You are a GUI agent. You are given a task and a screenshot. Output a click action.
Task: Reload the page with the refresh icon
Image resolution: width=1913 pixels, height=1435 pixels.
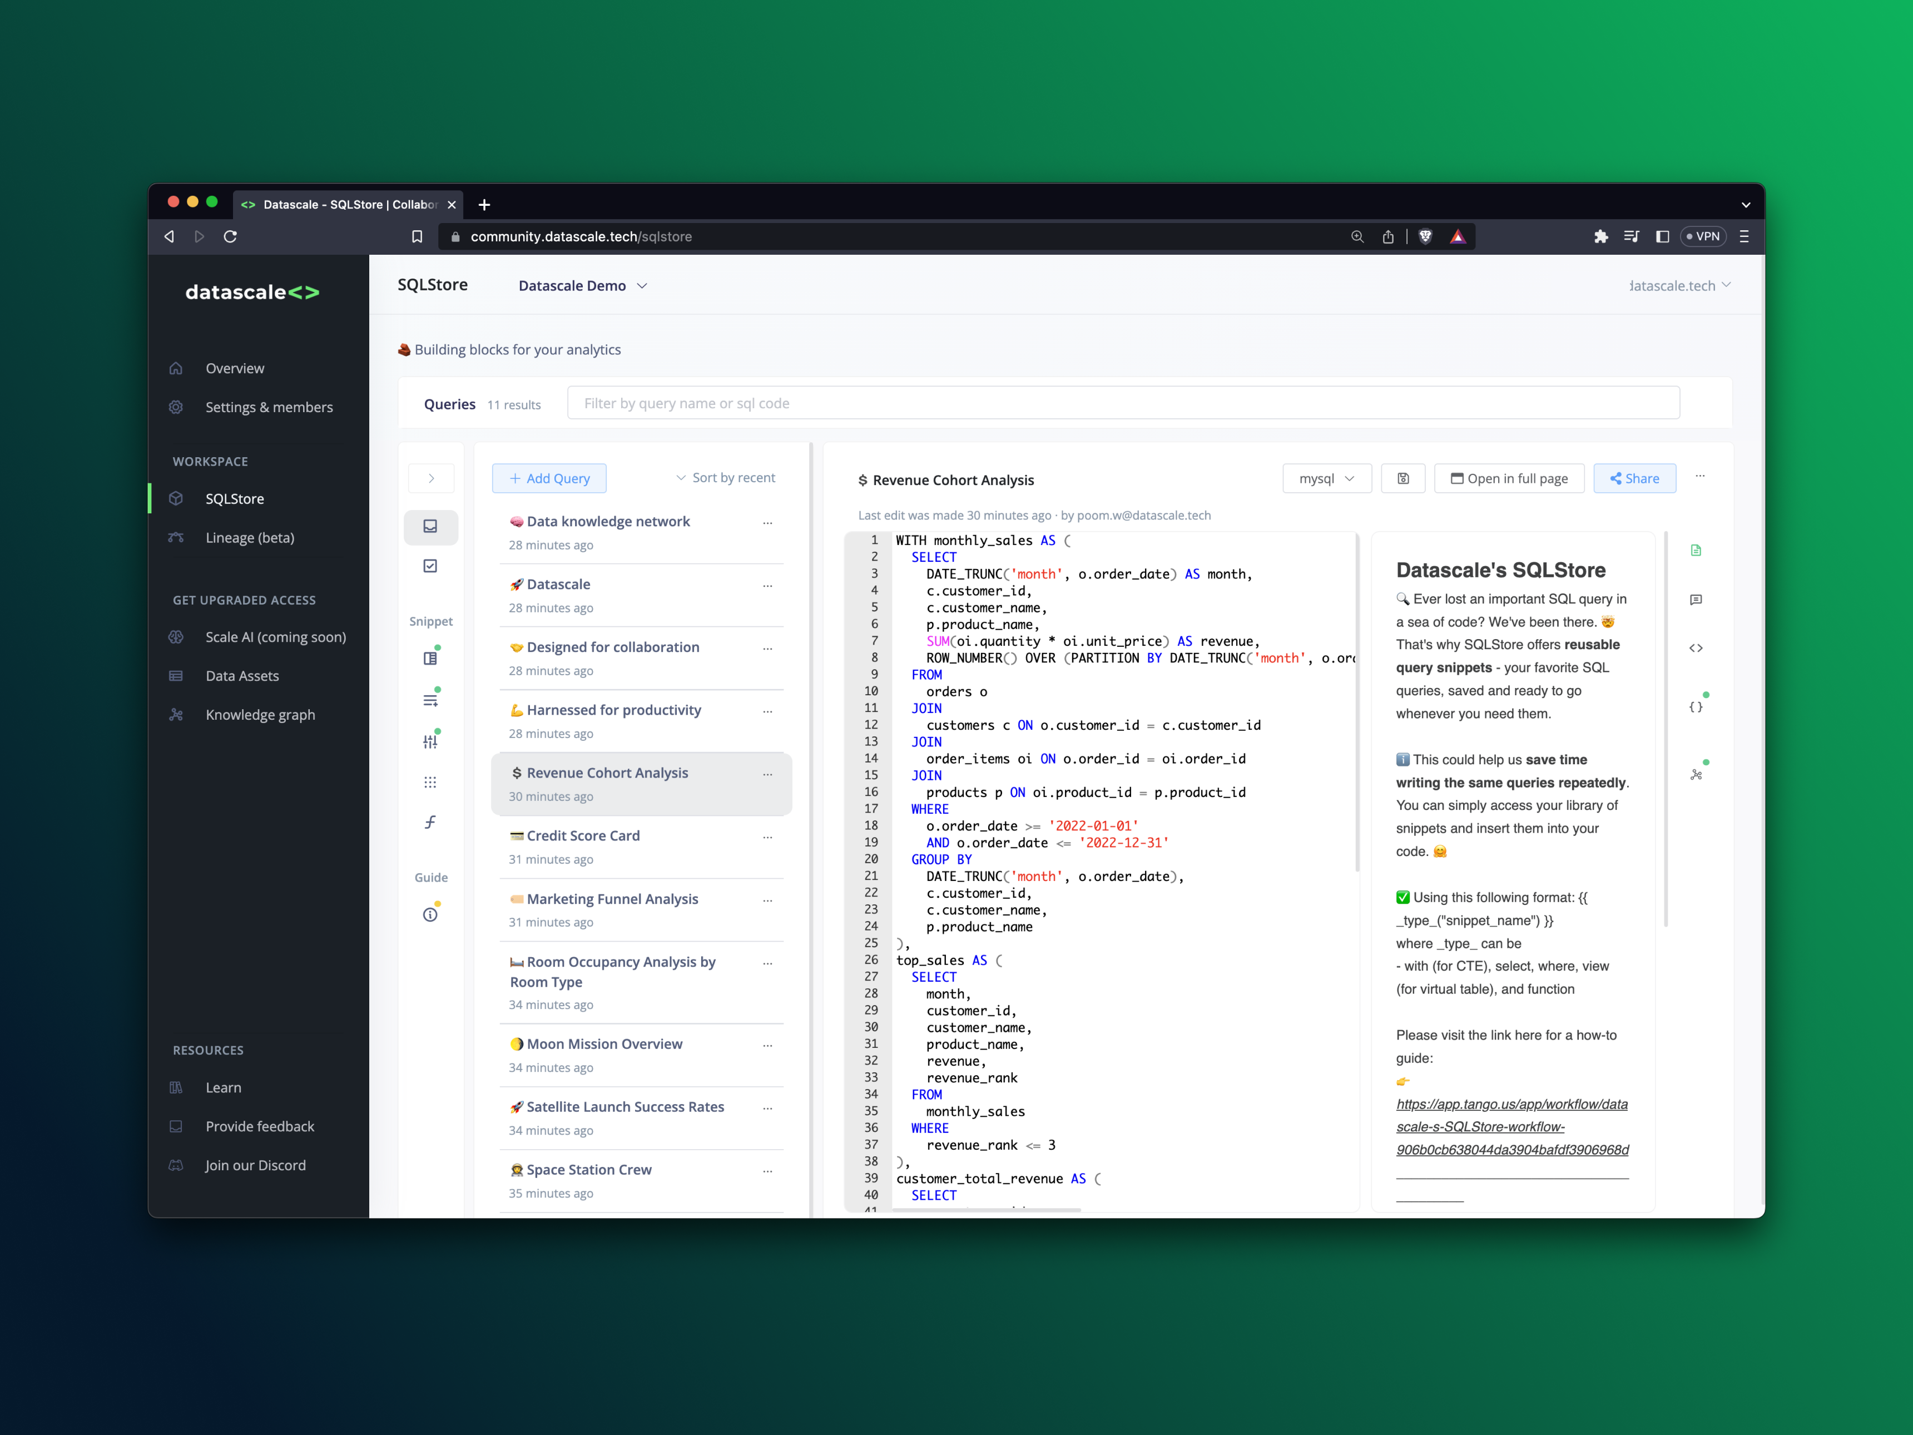(230, 236)
